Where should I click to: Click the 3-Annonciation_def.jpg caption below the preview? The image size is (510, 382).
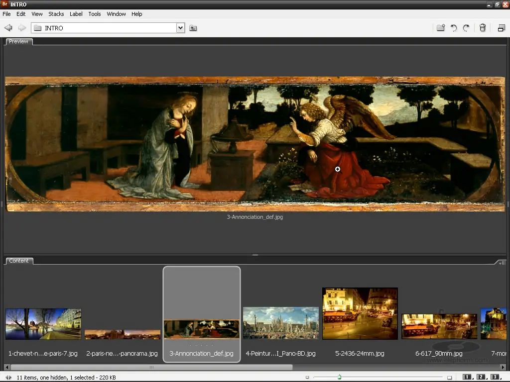click(x=255, y=217)
